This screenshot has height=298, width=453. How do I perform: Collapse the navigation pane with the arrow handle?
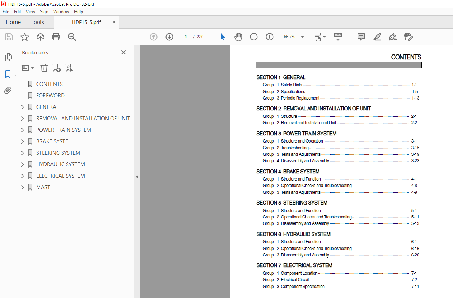137,177
